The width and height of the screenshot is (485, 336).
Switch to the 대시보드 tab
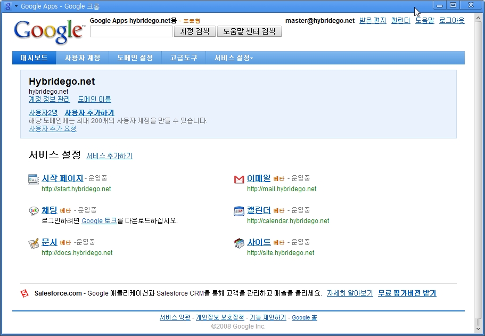click(x=34, y=58)
